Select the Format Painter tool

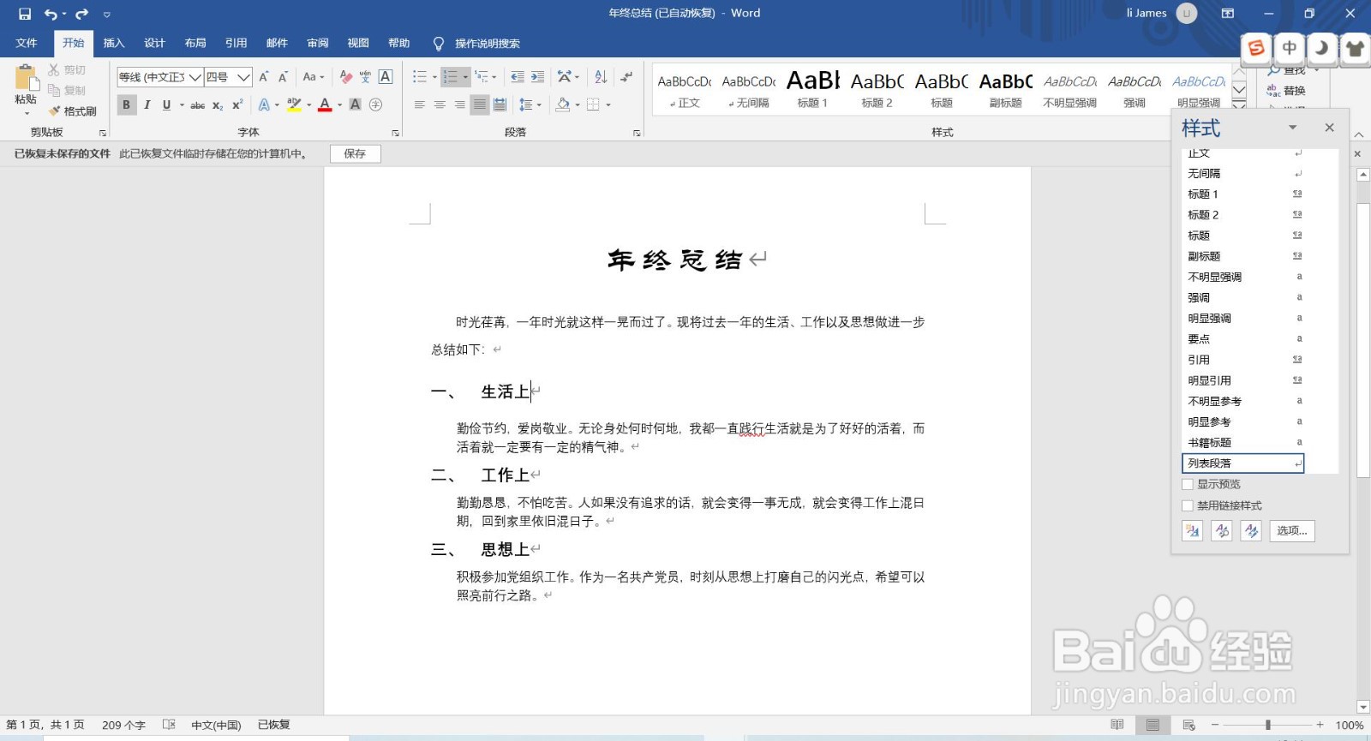click(73, 111)
